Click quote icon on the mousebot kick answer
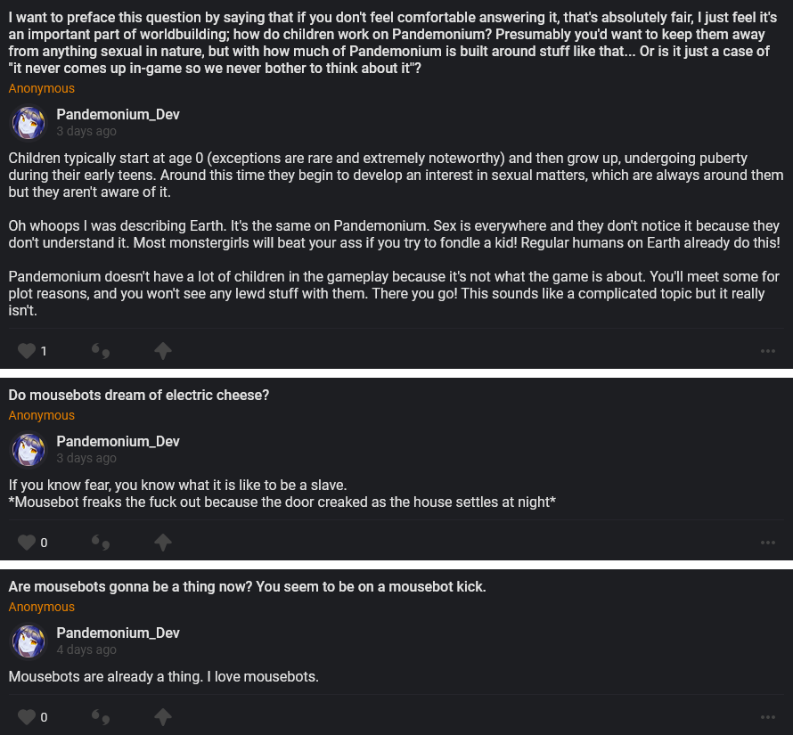Screen dimensions: 793x735 tap(101, 716)
